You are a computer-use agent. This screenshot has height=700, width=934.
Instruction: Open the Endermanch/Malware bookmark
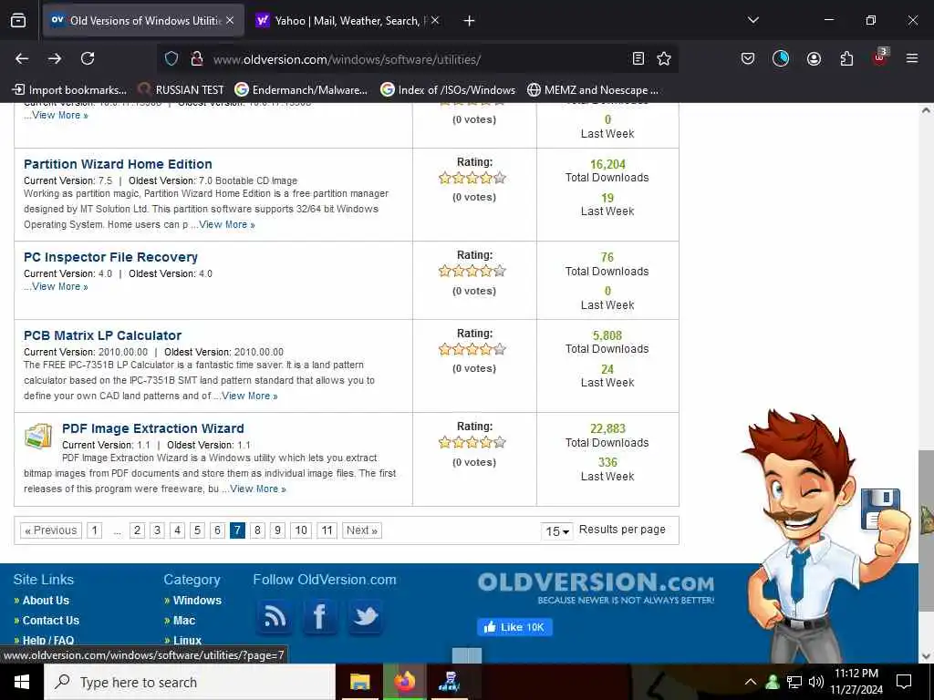[x=301, y=90]
